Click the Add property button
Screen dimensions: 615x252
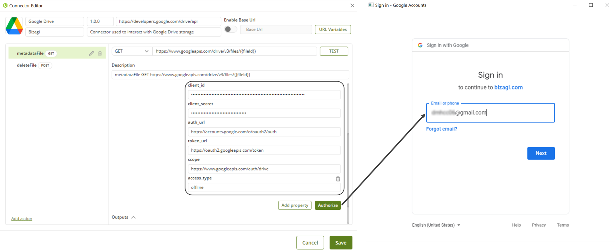tap(295, 205)
